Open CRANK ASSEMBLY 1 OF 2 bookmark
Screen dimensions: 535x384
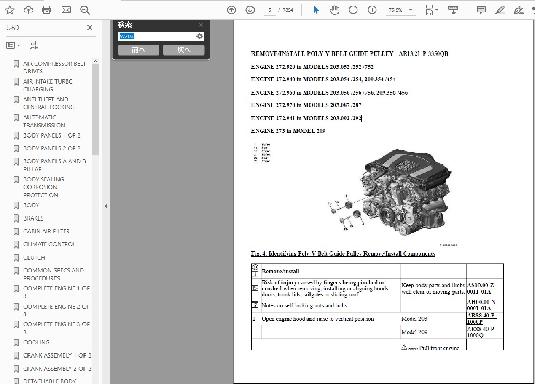57,355
